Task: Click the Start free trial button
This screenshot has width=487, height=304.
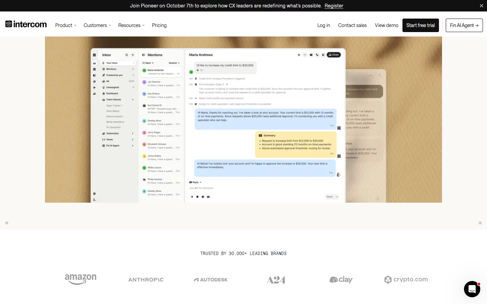Action: pyautogui.click(x=421, y=25)
